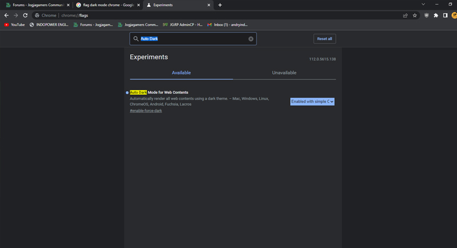The image size is (457, 248).
Task: Switch to the Unavailable tab
Action: click(284, 73)
